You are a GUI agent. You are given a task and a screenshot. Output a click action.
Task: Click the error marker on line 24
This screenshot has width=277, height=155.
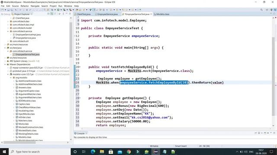tap(75, 82)
